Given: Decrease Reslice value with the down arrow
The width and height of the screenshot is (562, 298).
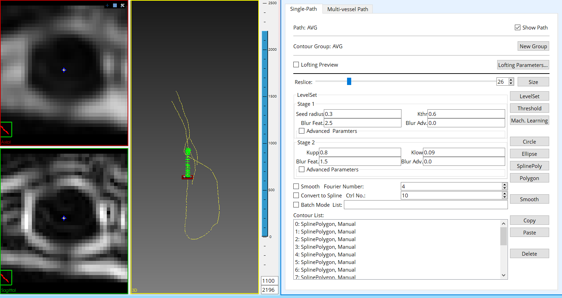Looking at the screenshot, I should (x=511, y=83).
